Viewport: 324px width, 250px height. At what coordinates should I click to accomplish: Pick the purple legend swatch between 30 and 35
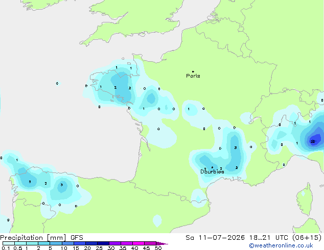point(115,243)
